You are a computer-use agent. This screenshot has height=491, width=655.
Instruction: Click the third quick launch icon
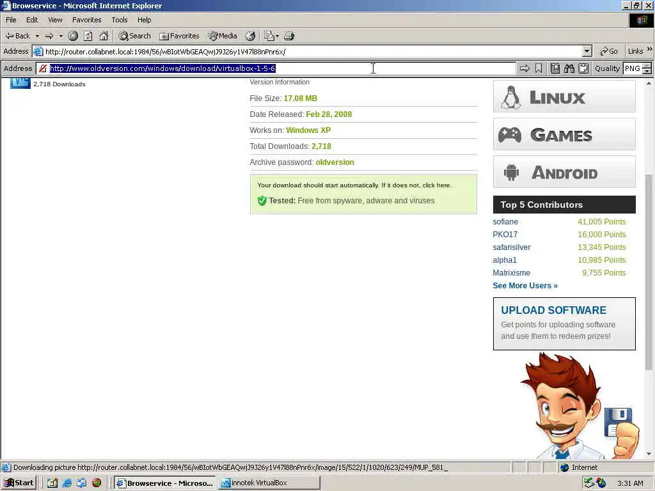coord(81,483)
